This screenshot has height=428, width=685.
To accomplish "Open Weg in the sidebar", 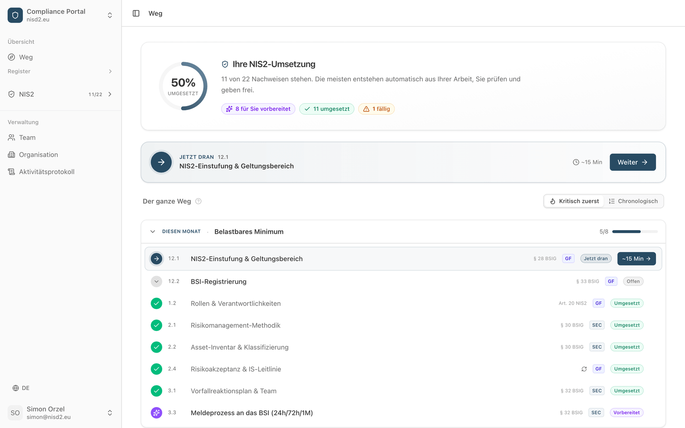I will (60, 57).
